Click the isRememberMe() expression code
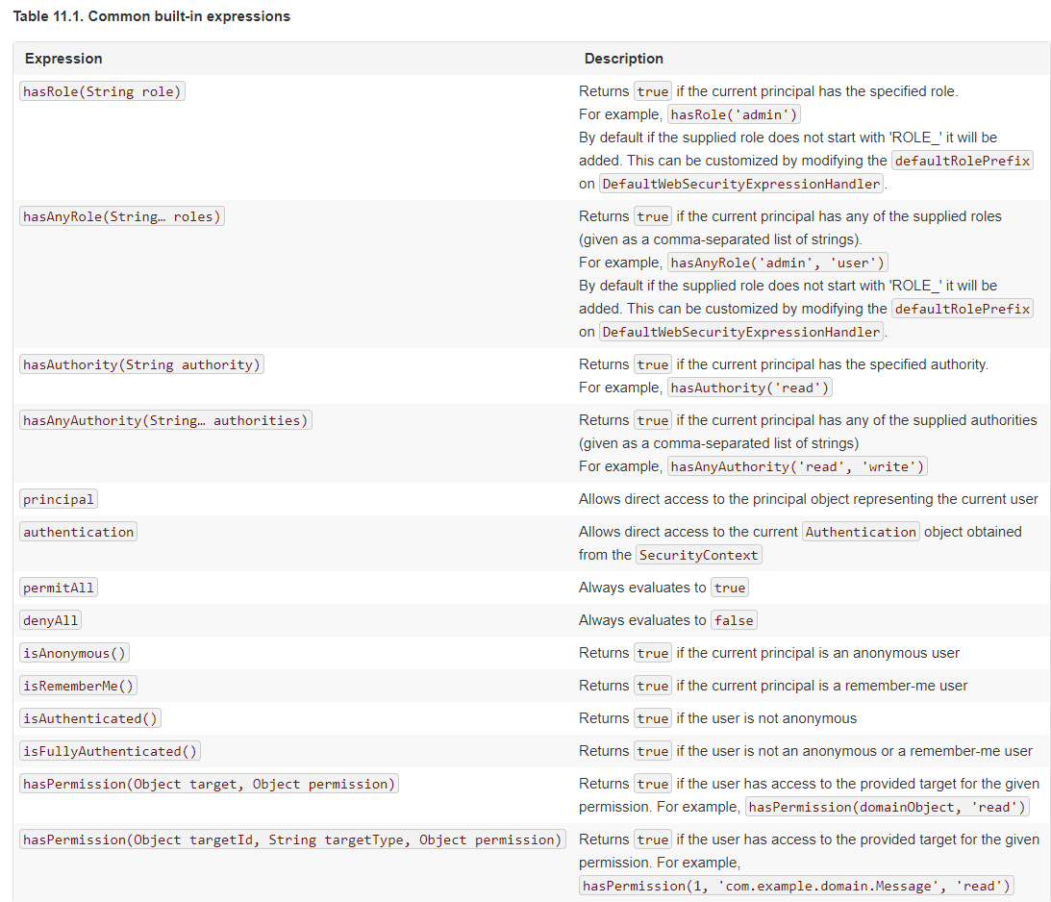The width and height of the screenshot is (1051, 902). tap(79, 686)
